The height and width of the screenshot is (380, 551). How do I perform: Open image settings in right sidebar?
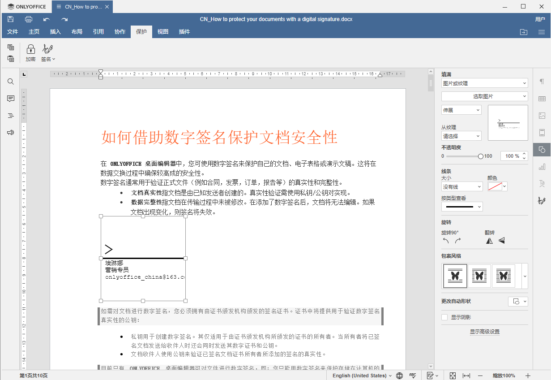[542, 116]
